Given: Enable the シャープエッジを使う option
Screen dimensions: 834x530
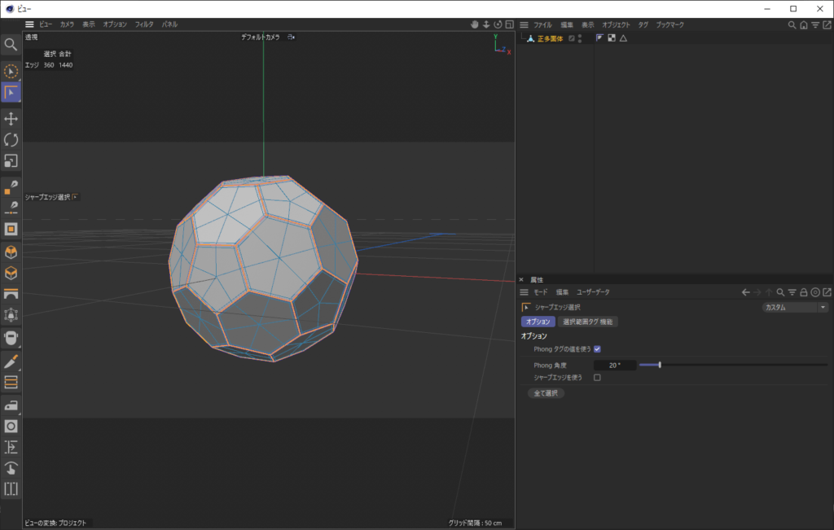Looking at the screenshot, I should (599, 377).
